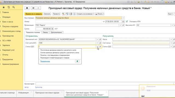
Task: Open the Банк и касса section
Action: click(8, 22)
